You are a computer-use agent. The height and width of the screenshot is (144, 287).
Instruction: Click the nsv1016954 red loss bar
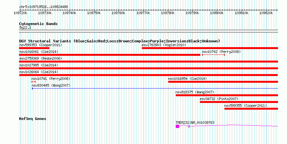coord(223,82)
